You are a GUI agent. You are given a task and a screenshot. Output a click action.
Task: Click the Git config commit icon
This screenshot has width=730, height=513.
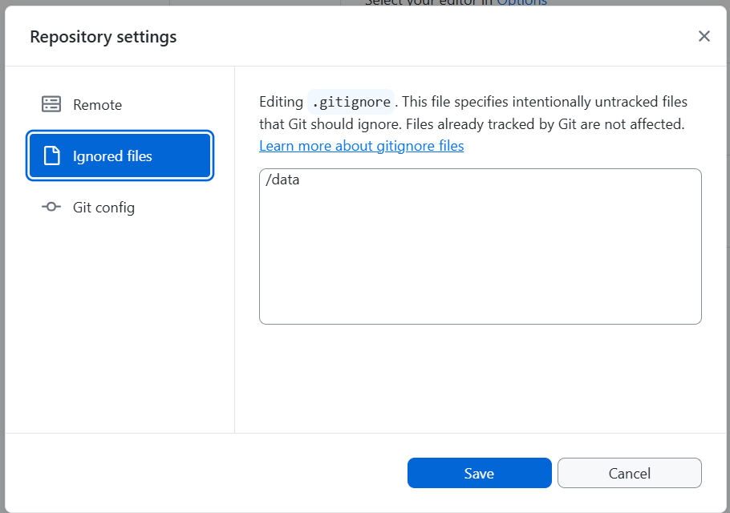click(x=51, y=207)
